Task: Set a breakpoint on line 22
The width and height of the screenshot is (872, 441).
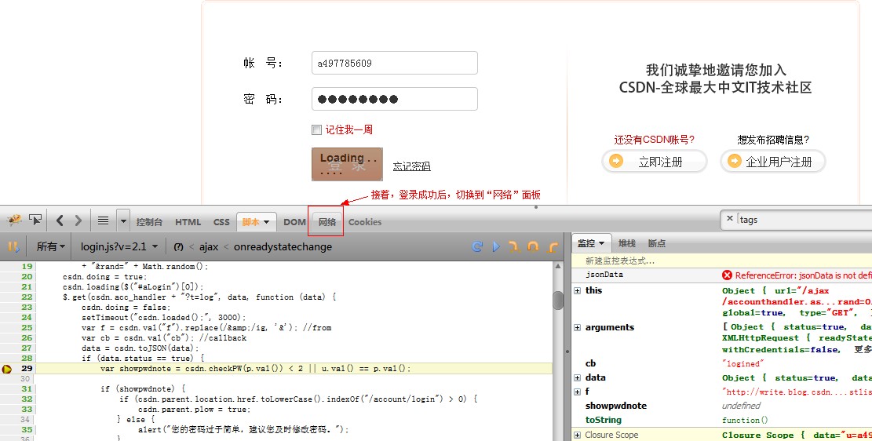Action: click(27, 297)
